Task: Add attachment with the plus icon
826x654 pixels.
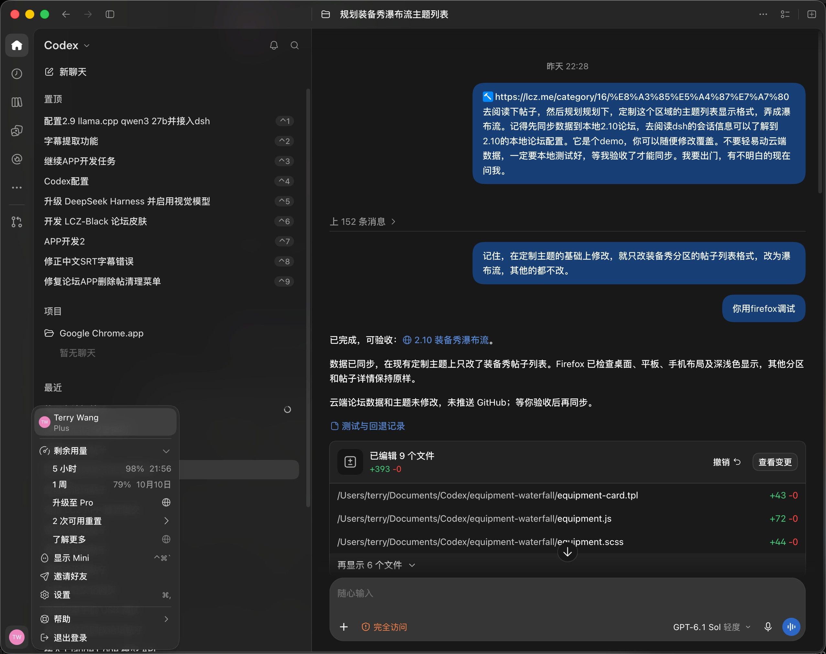Action: pos(344,627)
